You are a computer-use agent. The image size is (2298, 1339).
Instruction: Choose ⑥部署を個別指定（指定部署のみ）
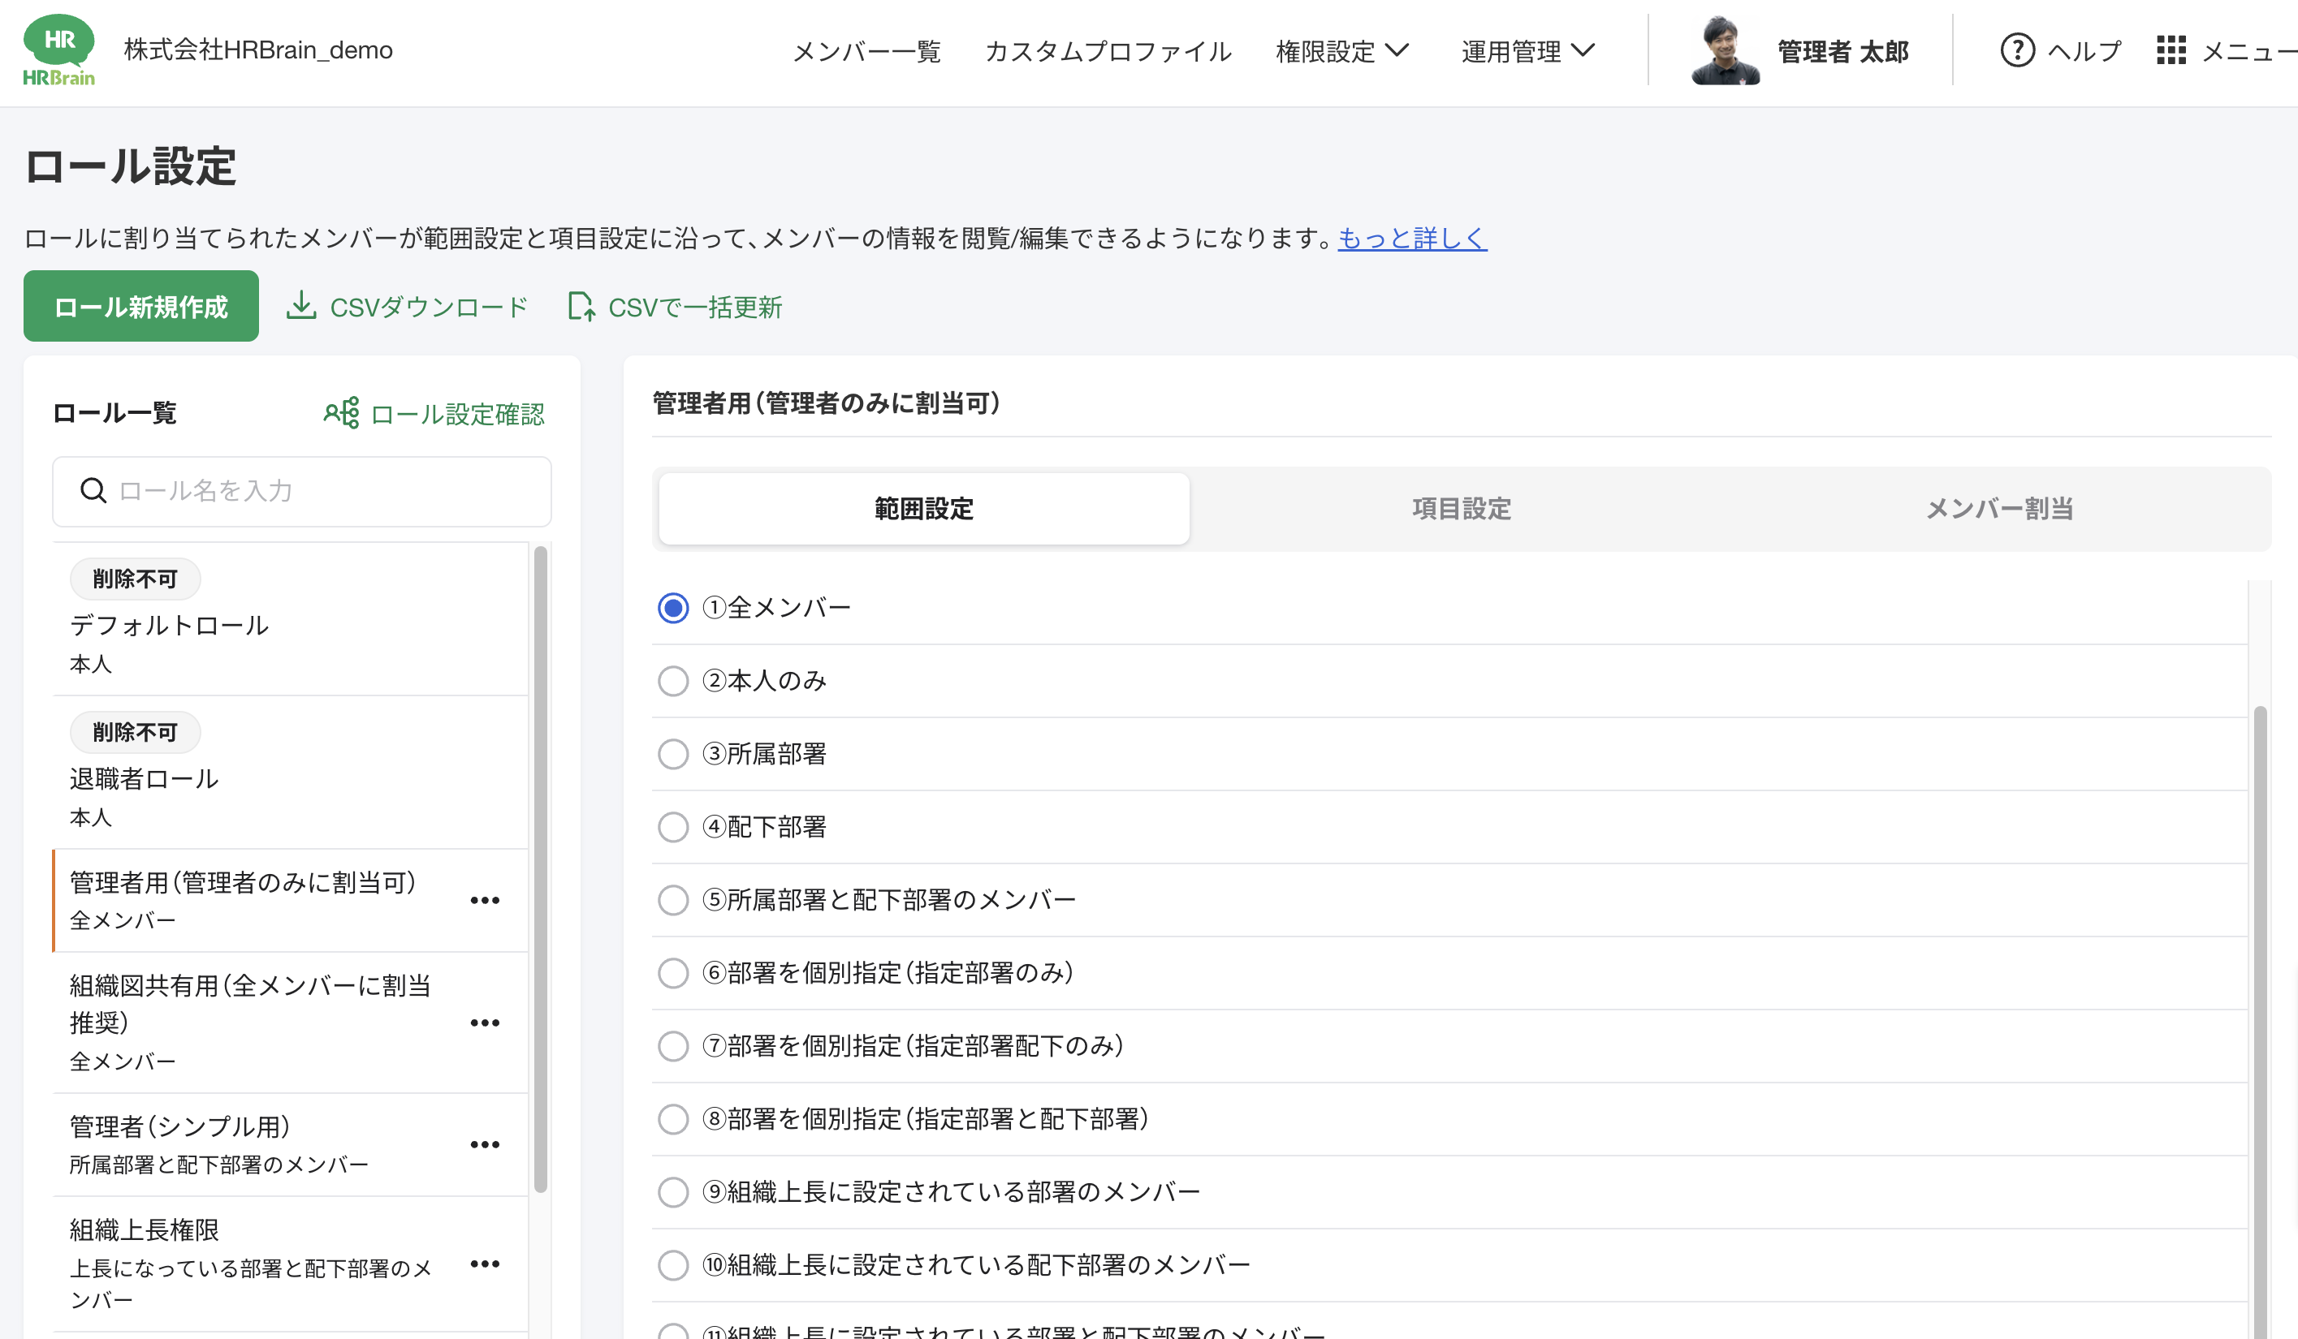(x=673, y=974)
